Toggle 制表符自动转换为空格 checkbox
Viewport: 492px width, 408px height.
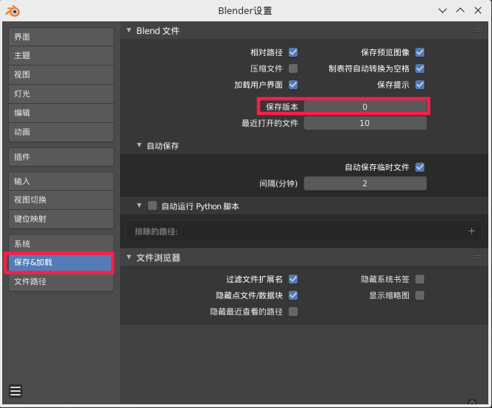click(x=420, y=68)
